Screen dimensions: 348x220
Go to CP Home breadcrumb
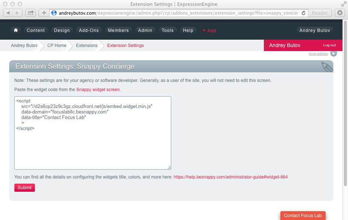[x=57, y=46]
